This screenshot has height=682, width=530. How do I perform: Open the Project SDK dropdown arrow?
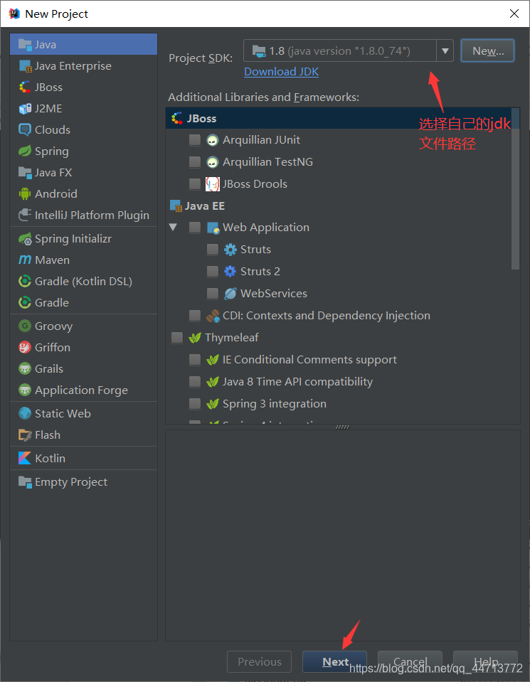tap(445, 51)
